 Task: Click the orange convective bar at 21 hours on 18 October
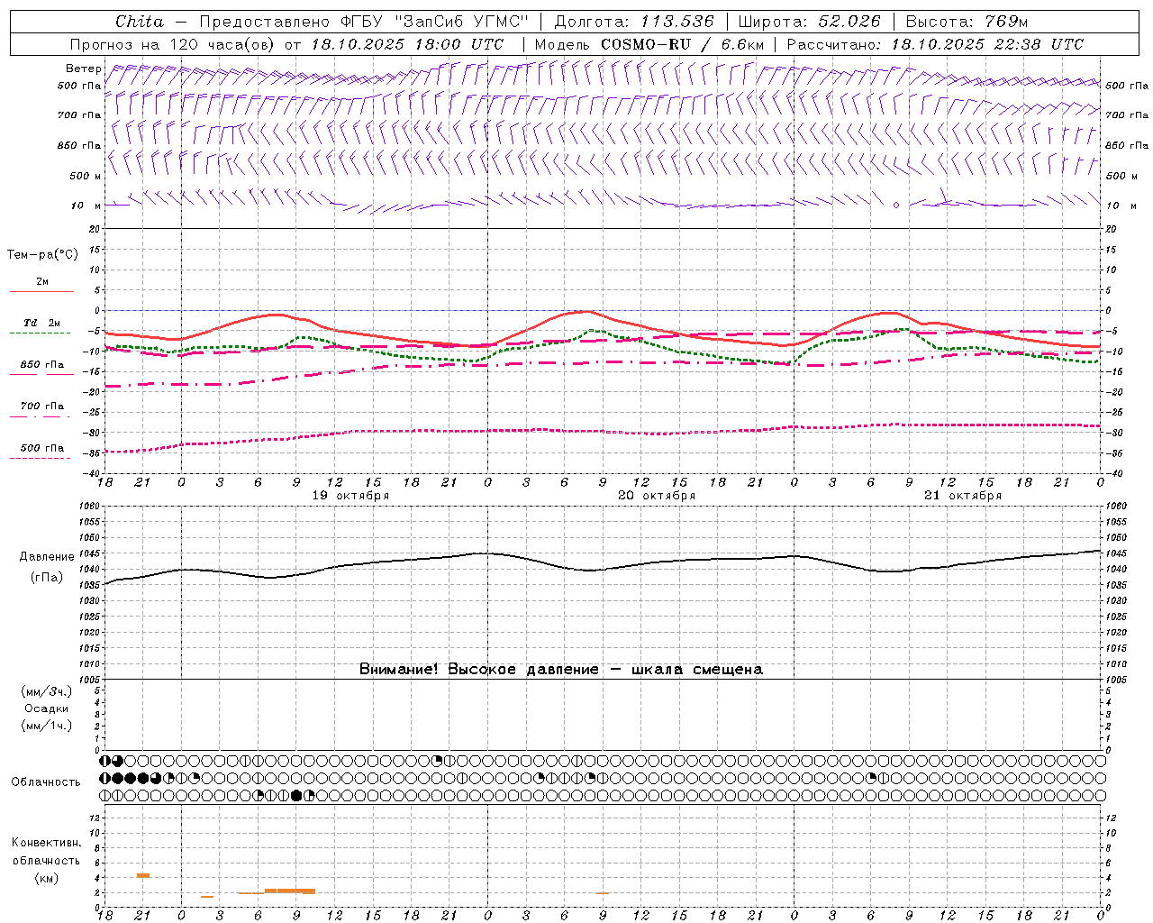click(143, 875)
